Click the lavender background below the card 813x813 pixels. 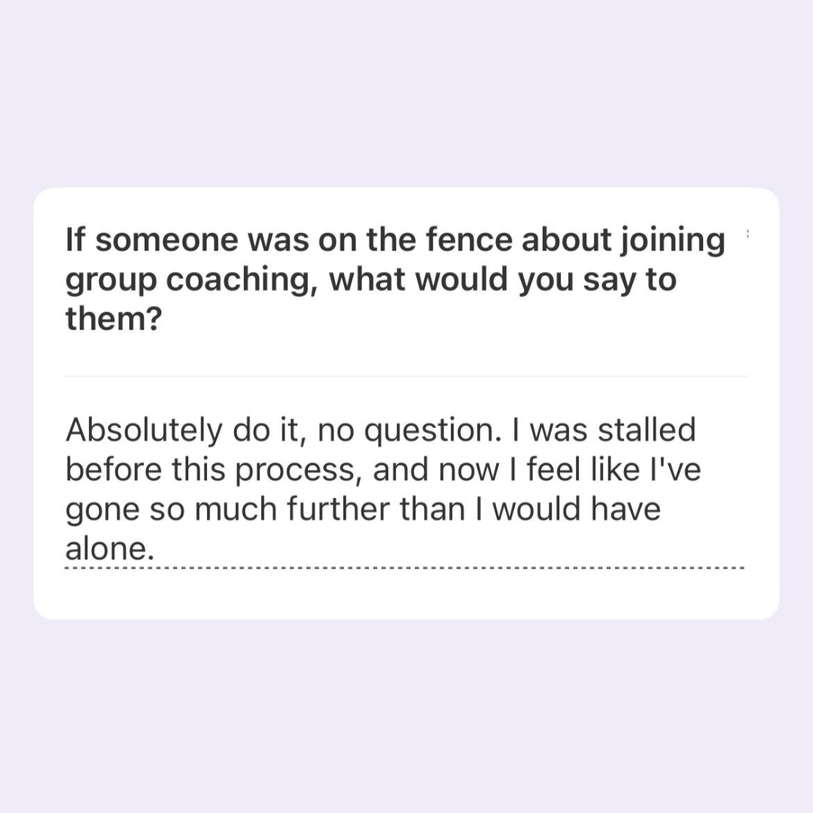pos(406,716)
